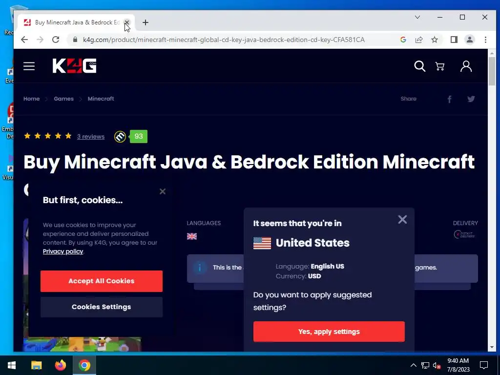The width and height of the screenshot is (500, 375).
Task: Click the Chrome back arrow
Action: [24, 40]
